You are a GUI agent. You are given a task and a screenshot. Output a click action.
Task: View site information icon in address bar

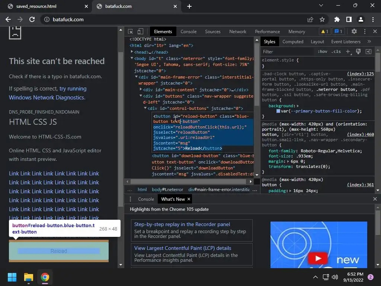tap(47, 19)
